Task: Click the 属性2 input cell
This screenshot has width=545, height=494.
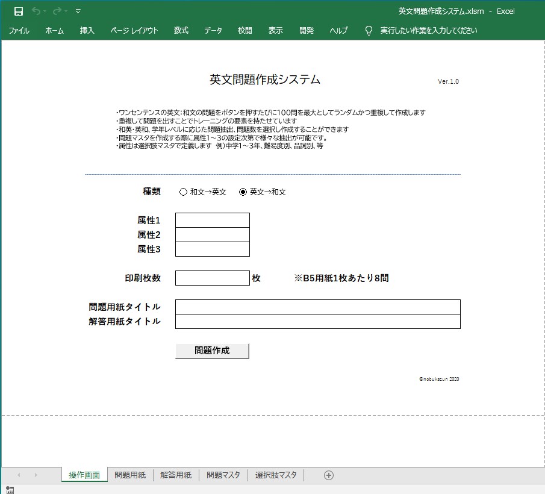Action: [213, 235]
